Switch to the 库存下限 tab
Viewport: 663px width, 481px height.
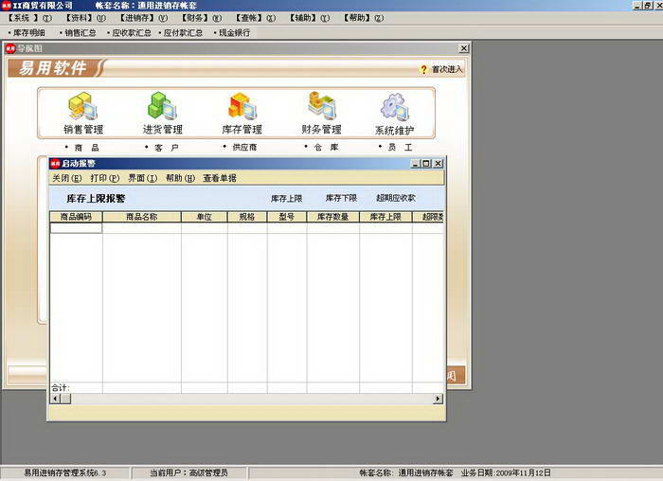(x=341, y=198)
